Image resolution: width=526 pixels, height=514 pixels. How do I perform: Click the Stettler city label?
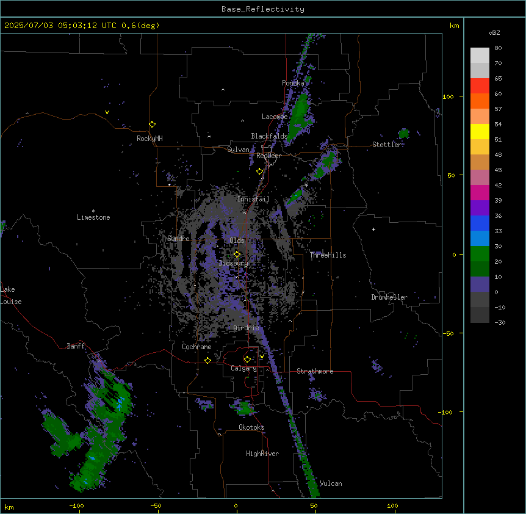tap(387, 145)
